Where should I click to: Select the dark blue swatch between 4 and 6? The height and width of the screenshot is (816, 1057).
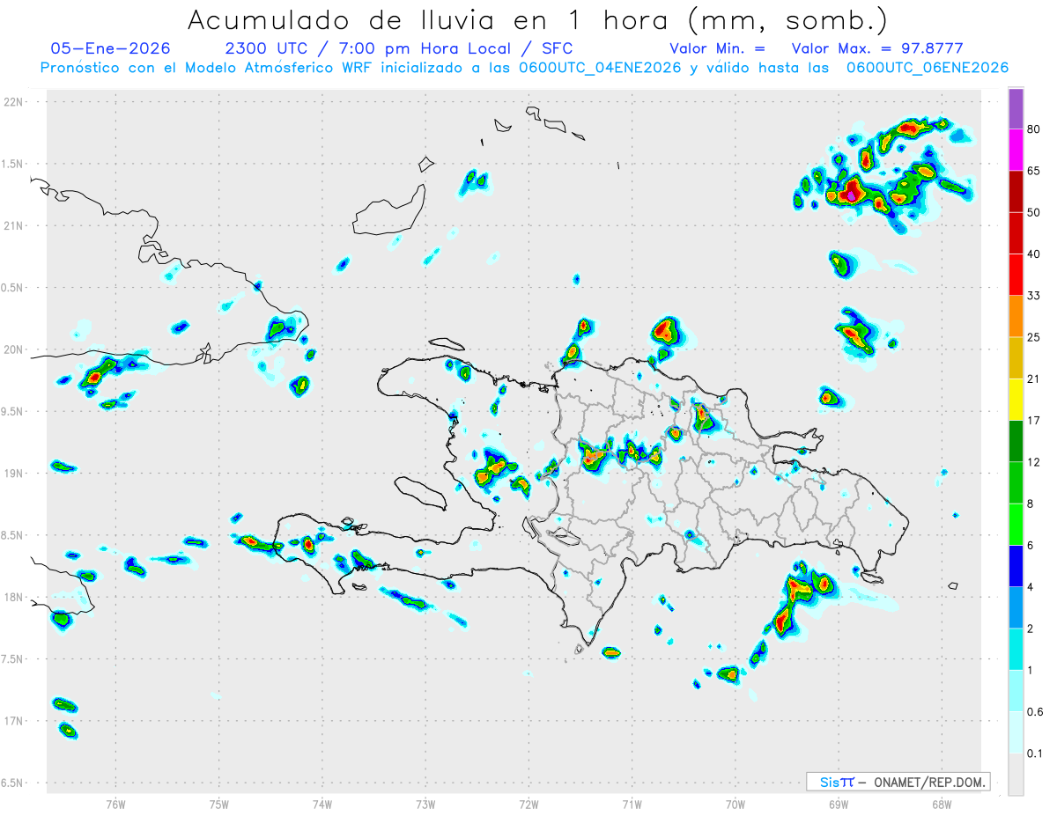click(1016, 566)
